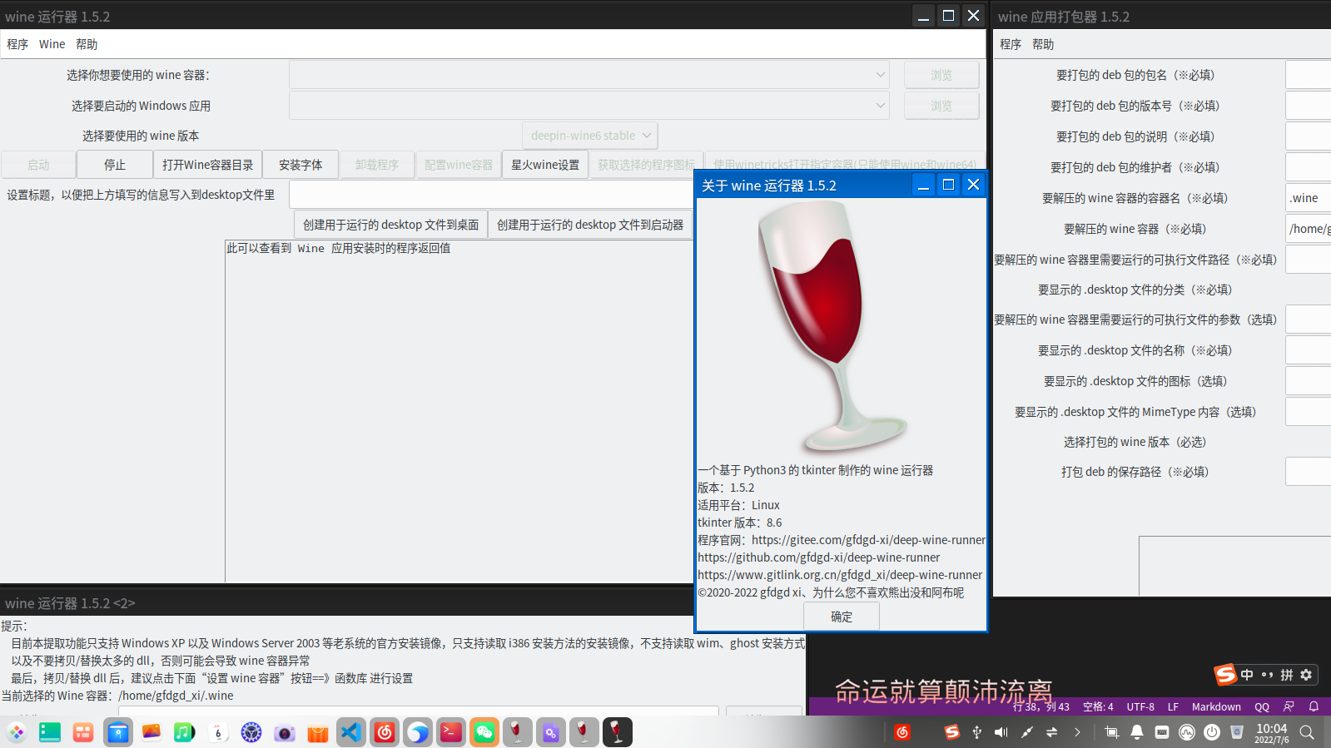Click the 安装字体 button
Image resolution: width=1331 pixels, height=748 pixels.
click(x=300, y=165)
